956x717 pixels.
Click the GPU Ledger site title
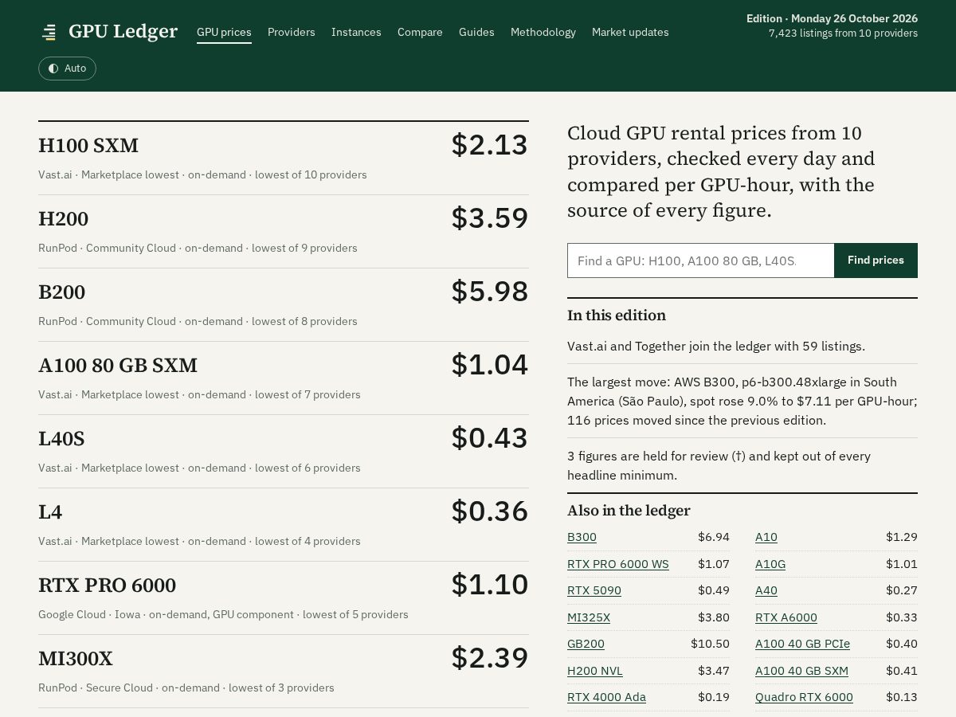pos(123,31)
